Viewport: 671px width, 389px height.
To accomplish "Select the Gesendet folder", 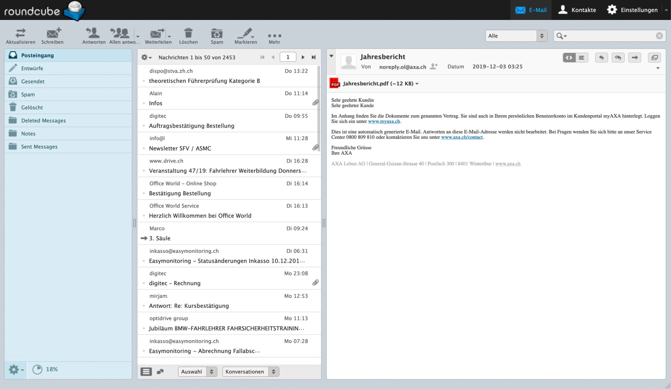I will (68, 81).
